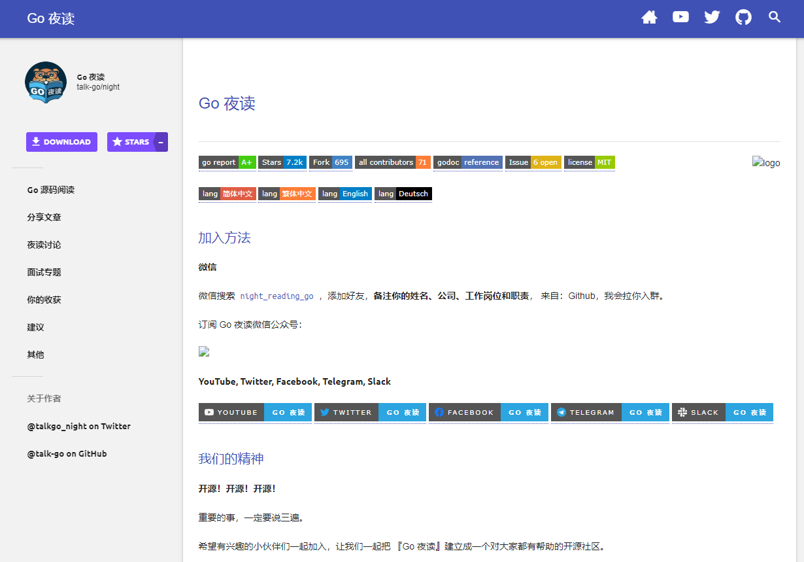Viewport: 804px width, 562px height.
Task: Open the FACEBOOK Go 夜读 badge
Action: [488, 412]
